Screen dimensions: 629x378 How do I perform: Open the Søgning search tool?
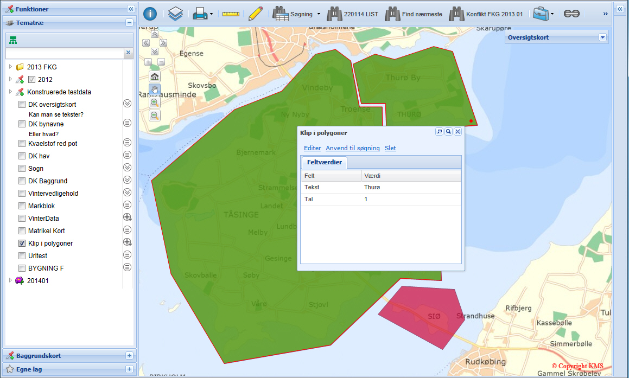[x=293, y=14]
